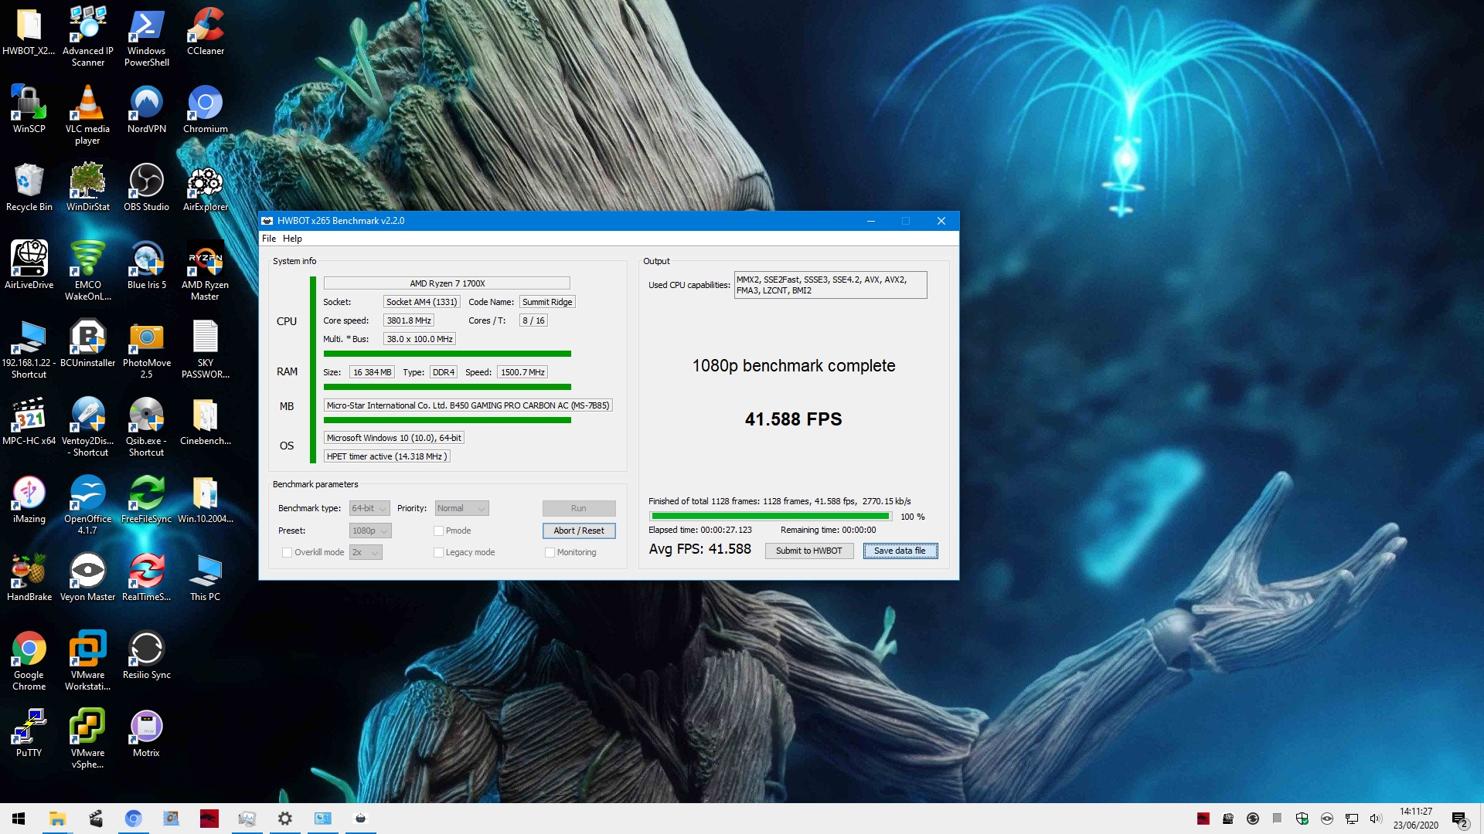
Task: Open the volume icon in system tray
Action: point(1376,819)
